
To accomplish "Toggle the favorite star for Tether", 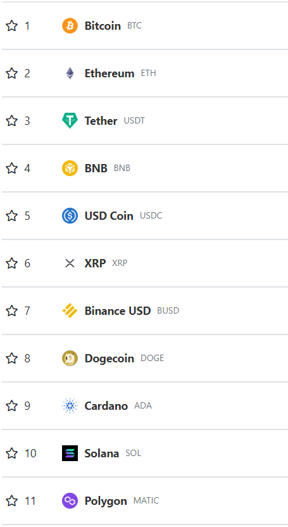I will pos(12,120).
